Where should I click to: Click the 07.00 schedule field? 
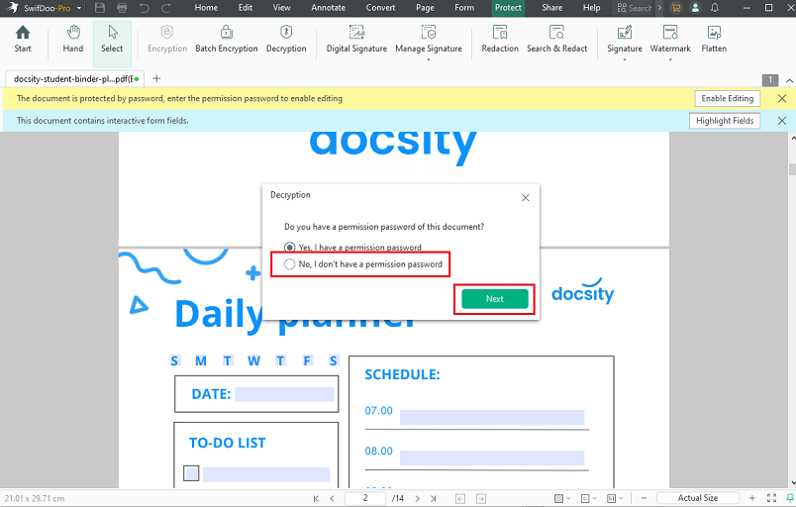[492, 418]
